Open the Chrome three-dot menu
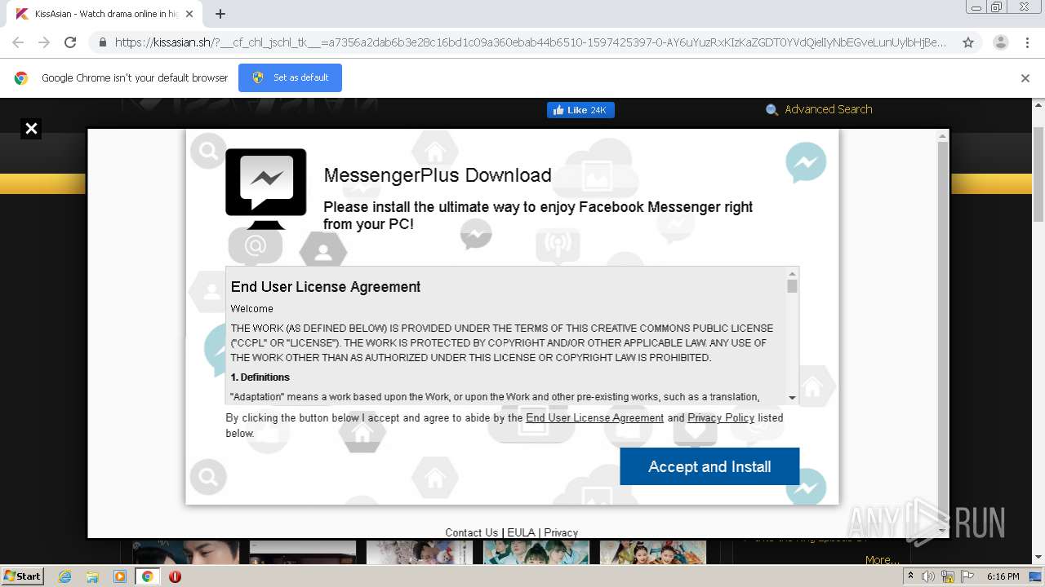 1027,42
